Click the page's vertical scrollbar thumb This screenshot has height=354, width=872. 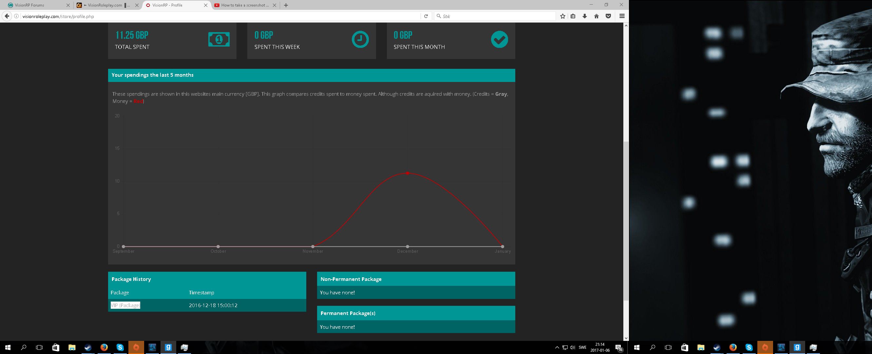coord(626,221)
